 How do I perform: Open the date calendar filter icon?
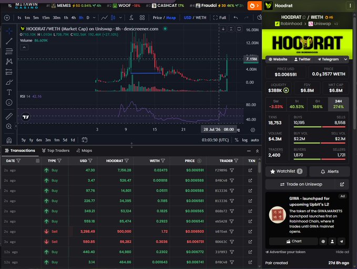tap(37, 161)
